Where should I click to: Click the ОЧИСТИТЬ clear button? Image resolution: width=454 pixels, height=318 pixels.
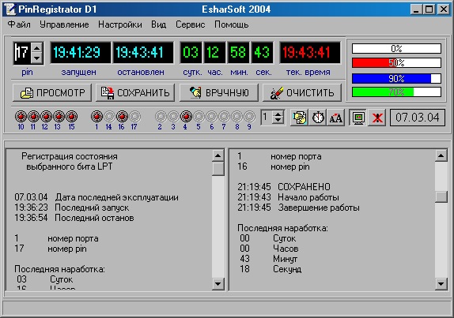(x=302, y=92)
